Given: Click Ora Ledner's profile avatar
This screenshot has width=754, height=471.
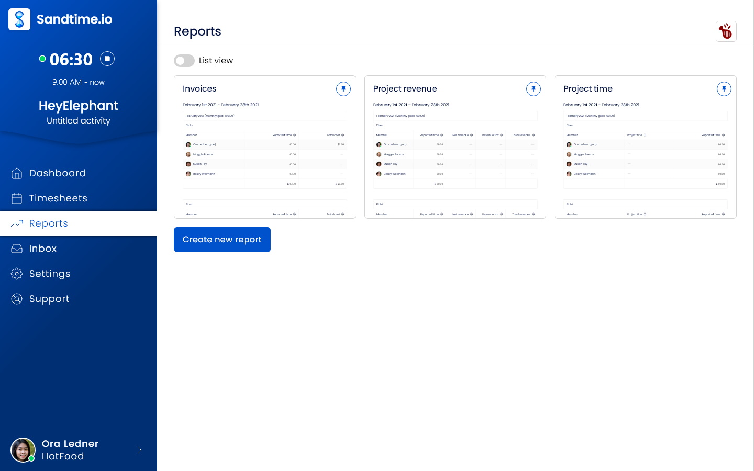Looking at the screenshot, I should point(23,450).
